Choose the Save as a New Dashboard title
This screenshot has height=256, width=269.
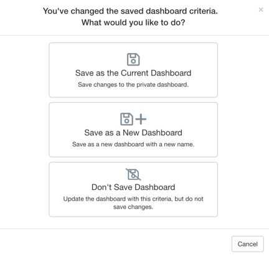click(x=133, y=133)
